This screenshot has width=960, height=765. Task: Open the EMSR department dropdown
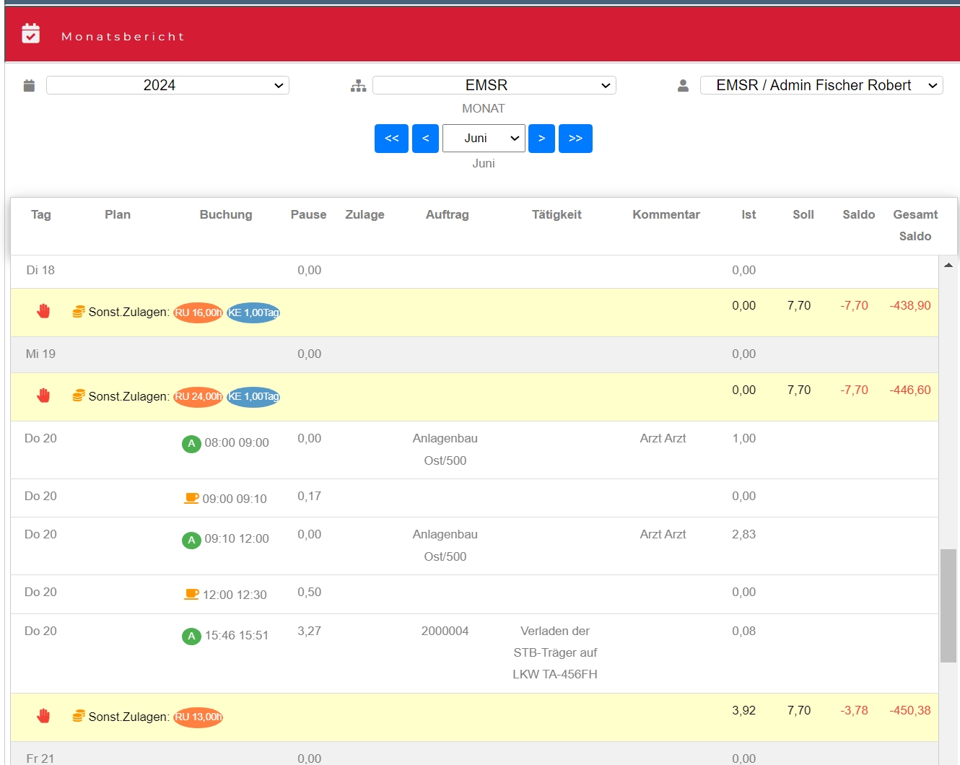pos(494,85)
